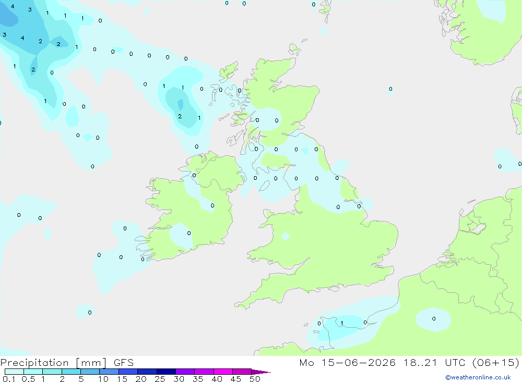This screenshot has width=522, height=382.
Task: Click the 0.5–1 mm legend color swatch
Action: click(33, 372)
